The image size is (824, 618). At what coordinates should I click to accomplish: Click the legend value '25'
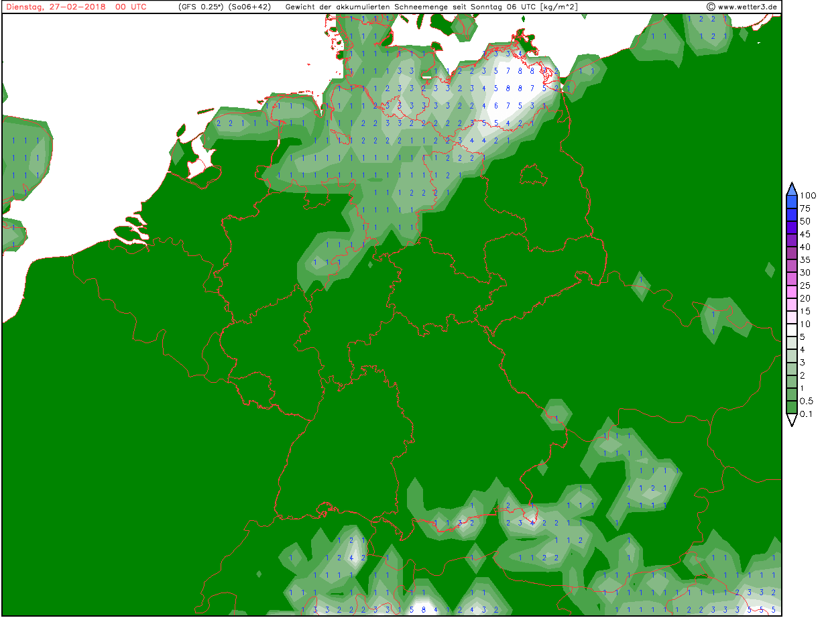click(x=805, y=286)
